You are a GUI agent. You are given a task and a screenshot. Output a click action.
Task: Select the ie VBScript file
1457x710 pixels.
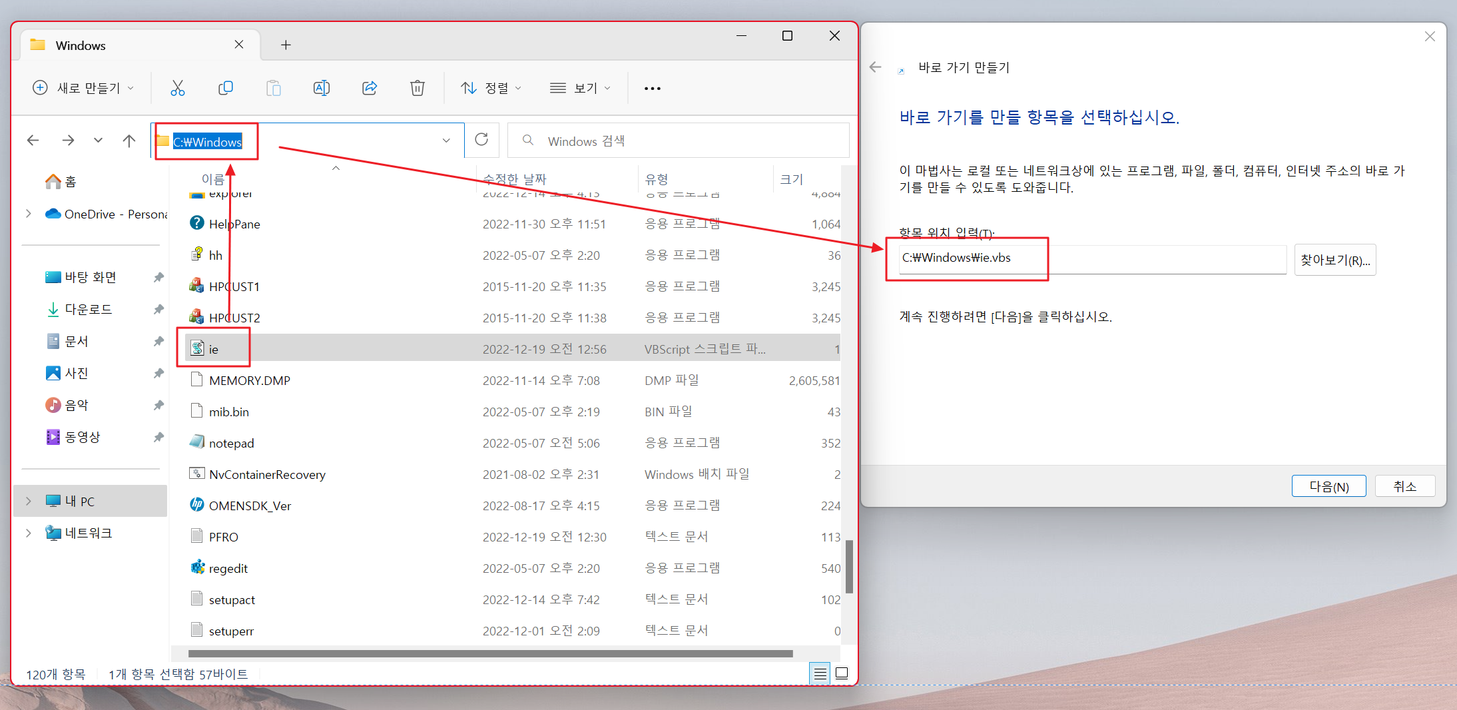click(x=512, y=349)
